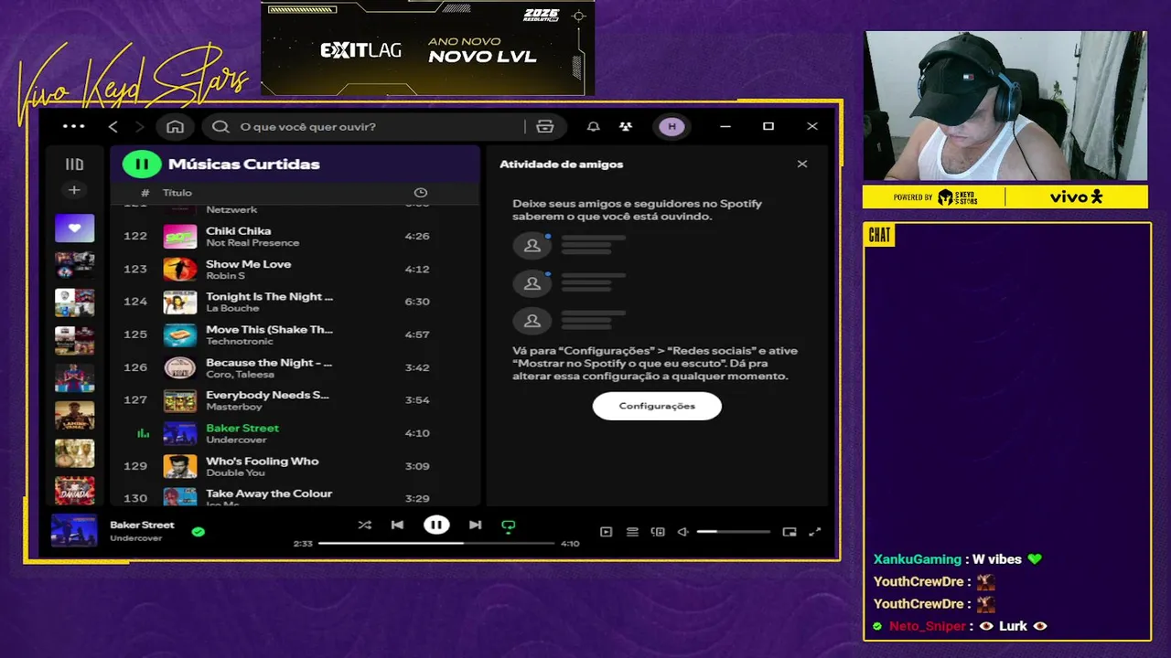This screenshot has width=1171, height=658.
Task: Open the DANADA playlist cover in sidebar
Action: tap(74, 491)
